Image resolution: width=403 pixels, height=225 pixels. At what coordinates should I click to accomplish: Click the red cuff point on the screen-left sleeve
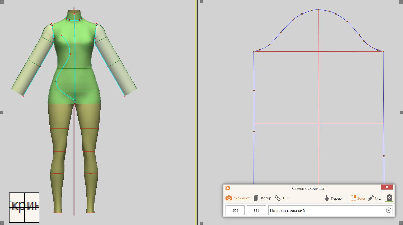click(x=23, y=96)
